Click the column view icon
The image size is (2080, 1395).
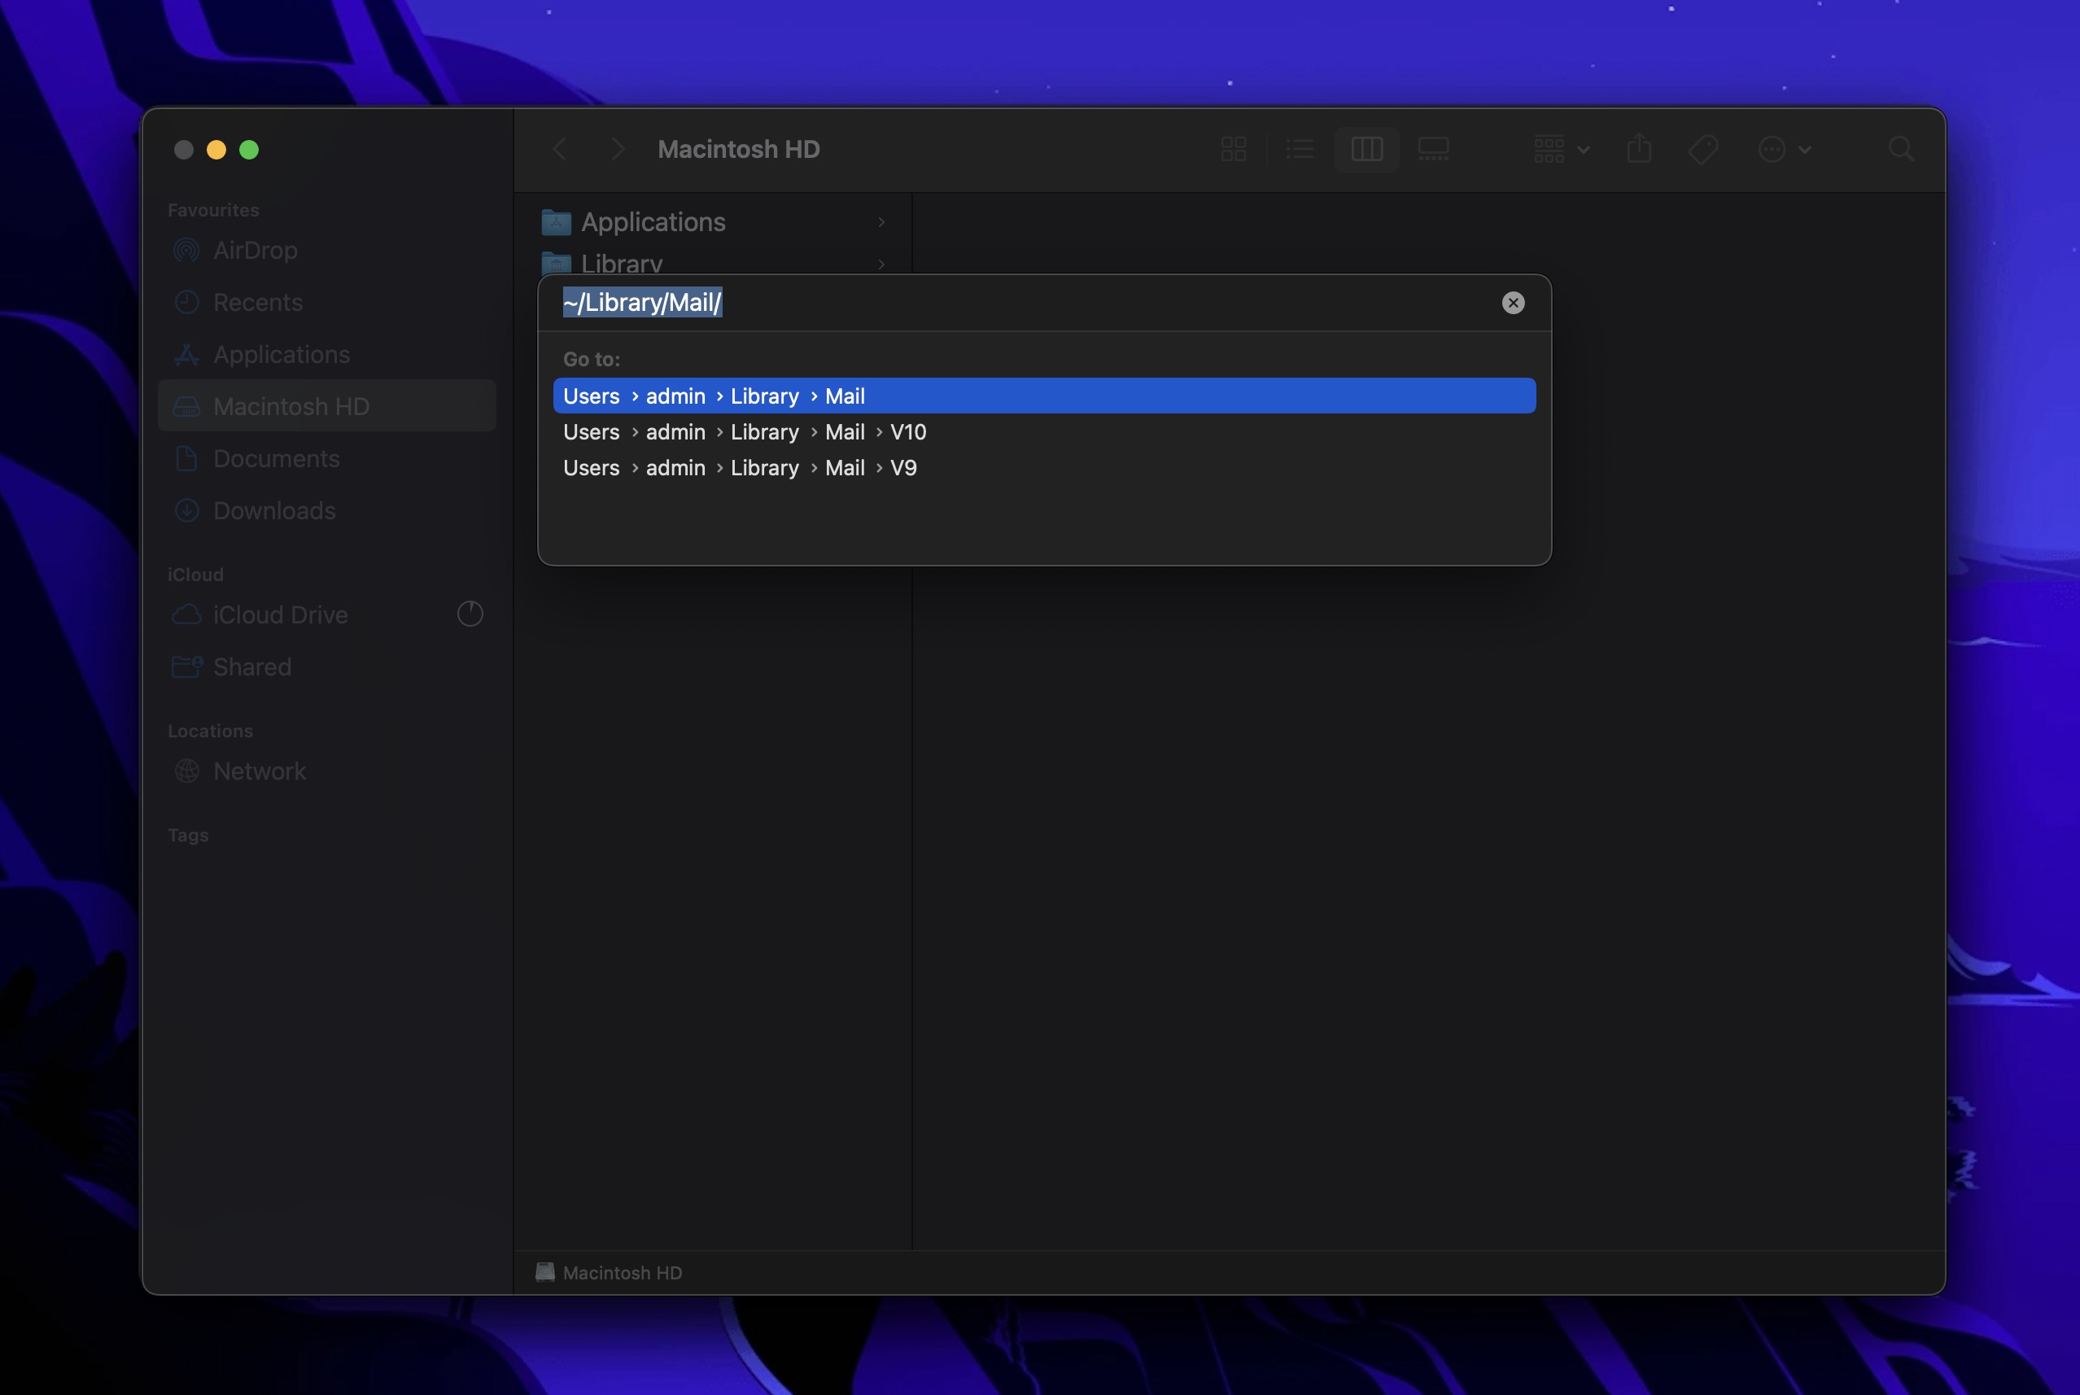(1367, 146)
